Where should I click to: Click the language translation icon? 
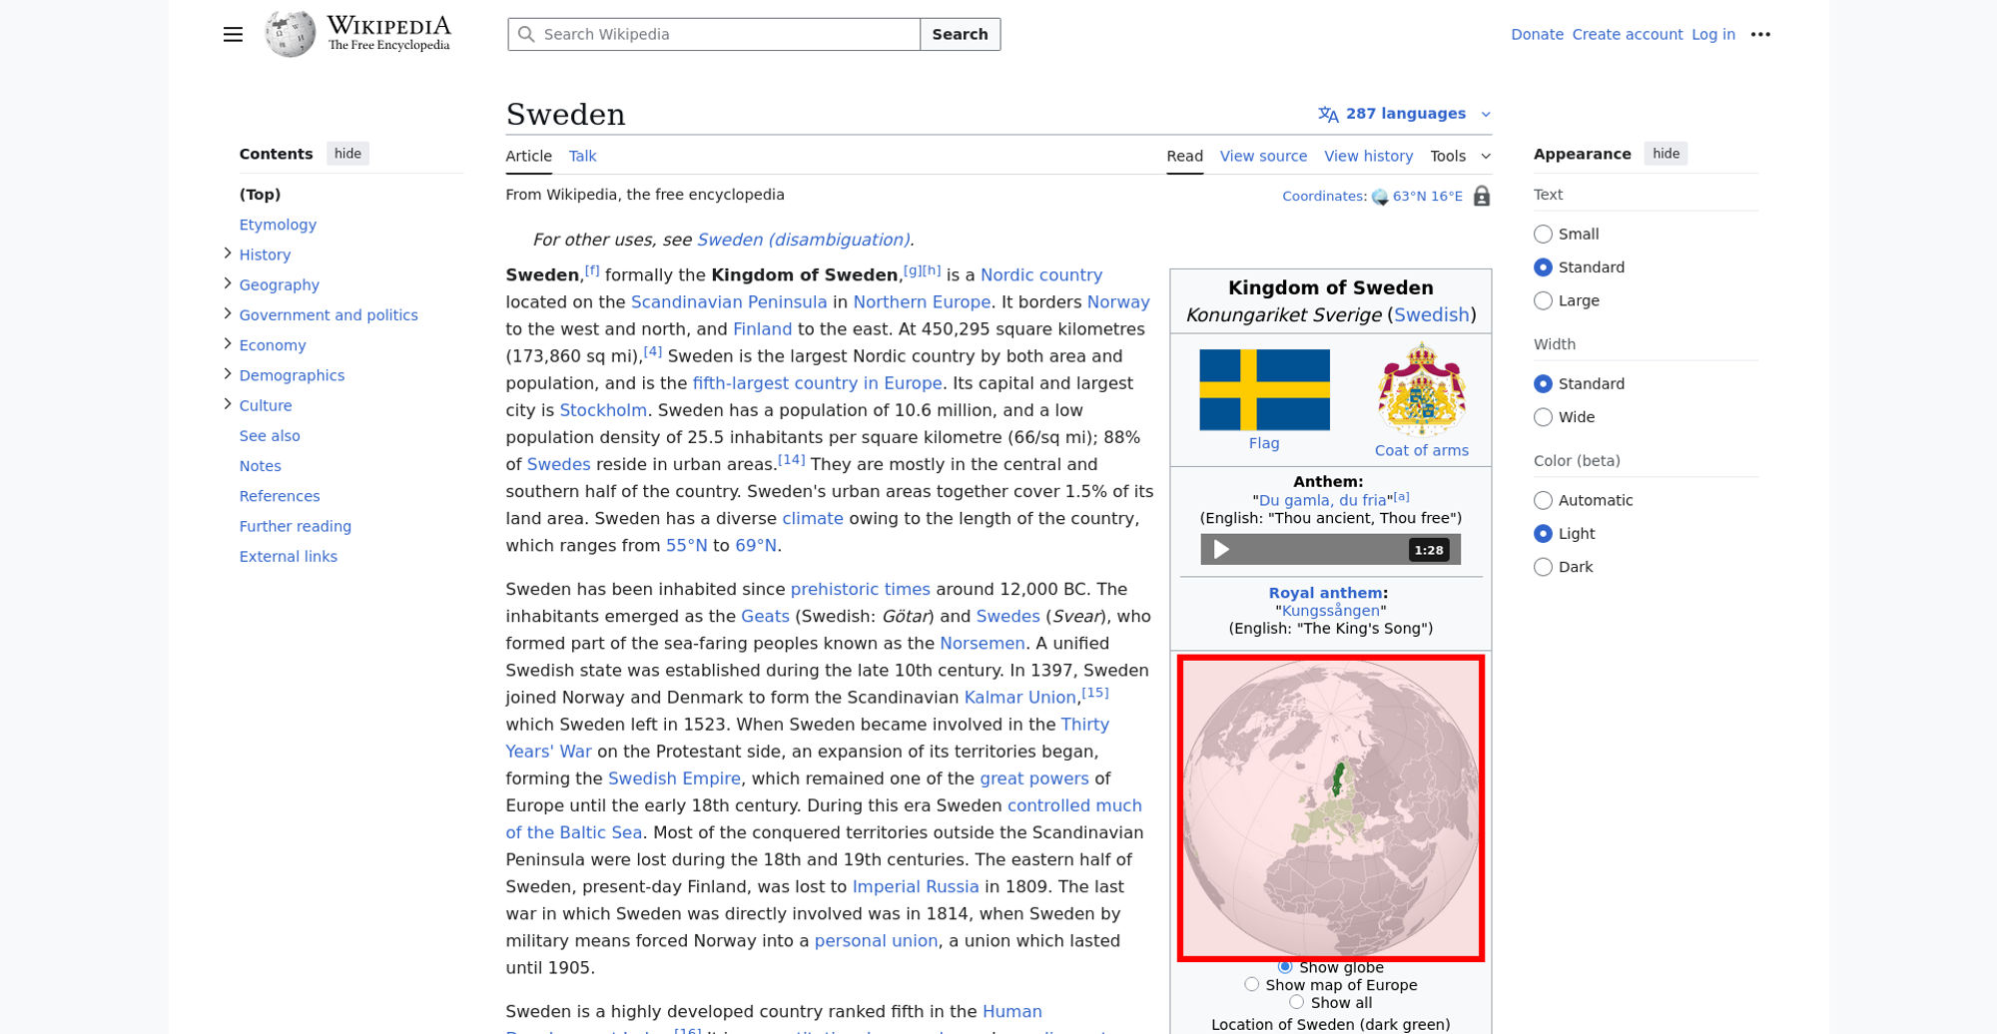point(1328,114)
